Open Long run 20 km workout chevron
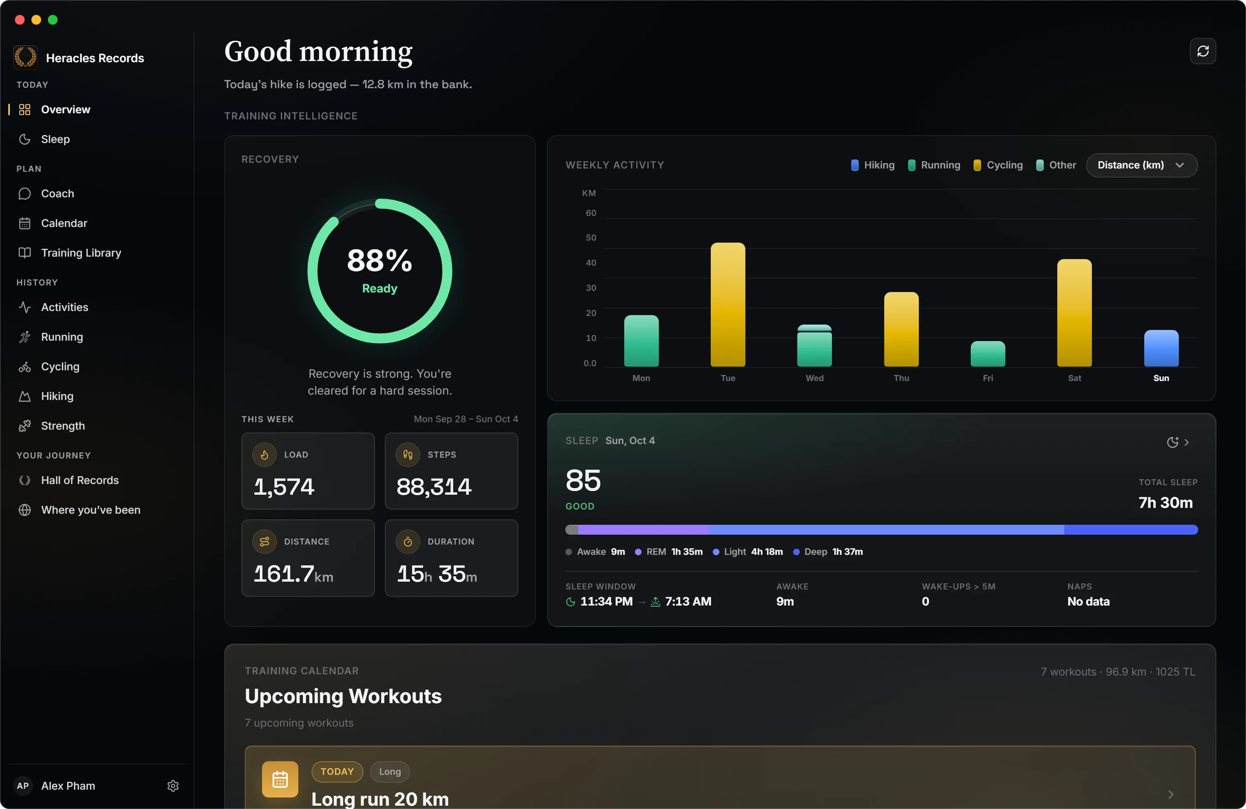The height and width of the screenshot is (809, 1246). pyautogui.click(x=1171, y=794)
